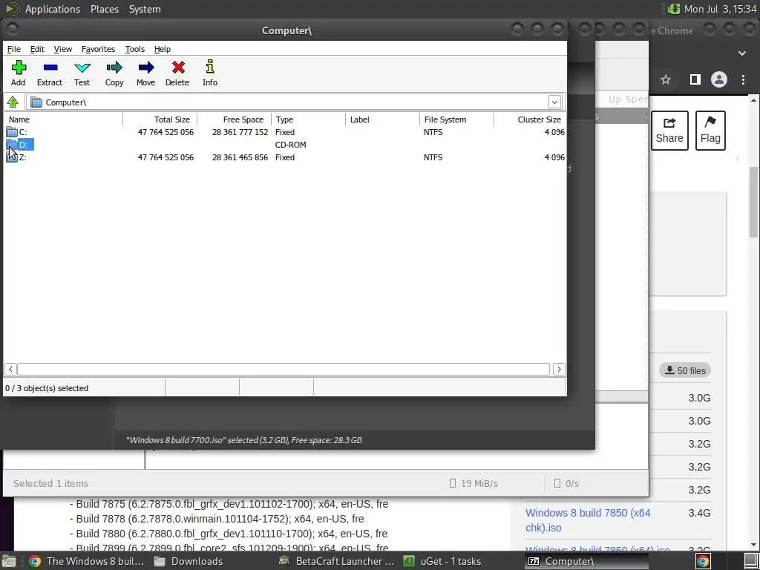Click the workspace switcher beside Chrome tray icon
Image resolution: width=760 pixels, height=570 pixels.
click(751, 561)
